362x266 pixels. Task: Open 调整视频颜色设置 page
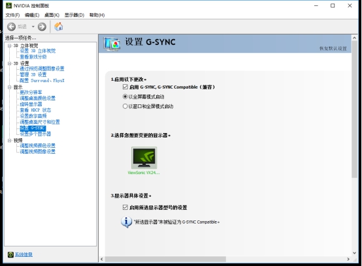[x=38, y=146]
